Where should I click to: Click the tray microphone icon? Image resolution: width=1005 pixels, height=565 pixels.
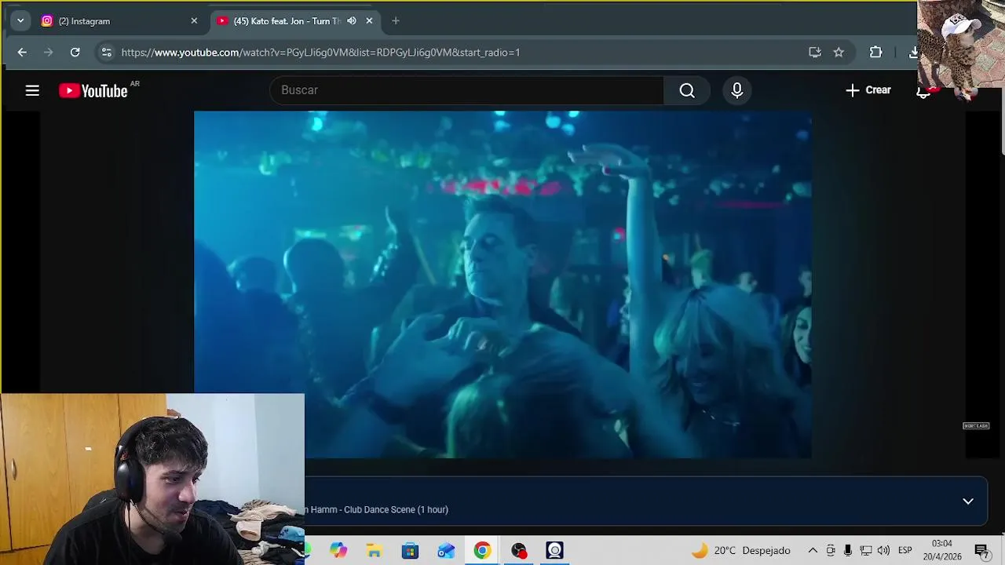tap(848, 551)
